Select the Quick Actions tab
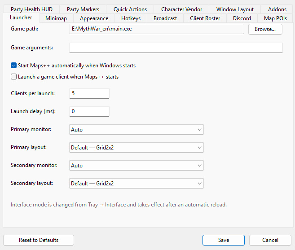The width and height of the screenshot is (295, 250). point(130,9)
